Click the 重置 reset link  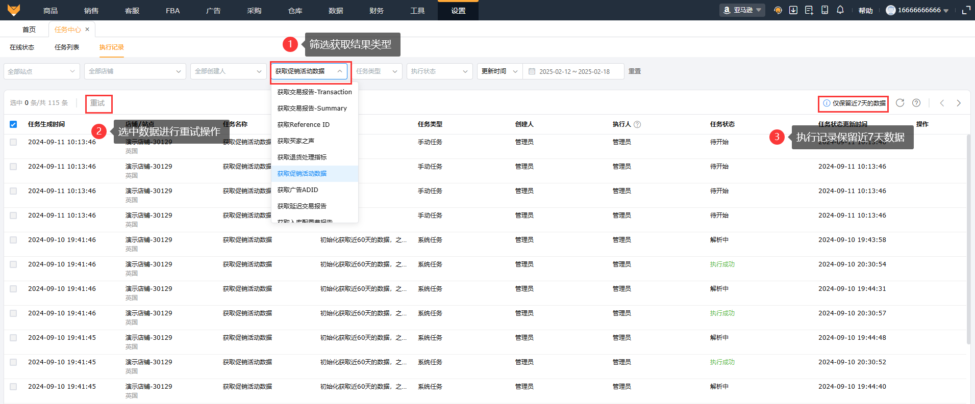635,71
